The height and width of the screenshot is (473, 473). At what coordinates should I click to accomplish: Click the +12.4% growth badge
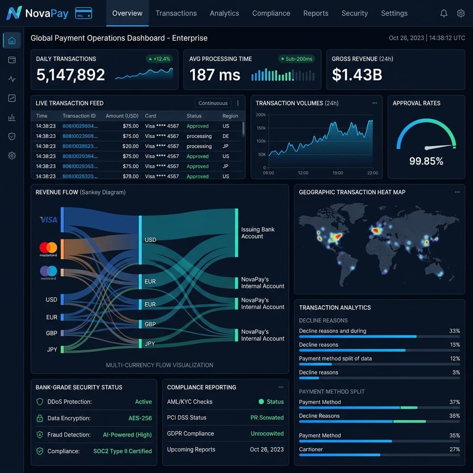coord(159,59)
